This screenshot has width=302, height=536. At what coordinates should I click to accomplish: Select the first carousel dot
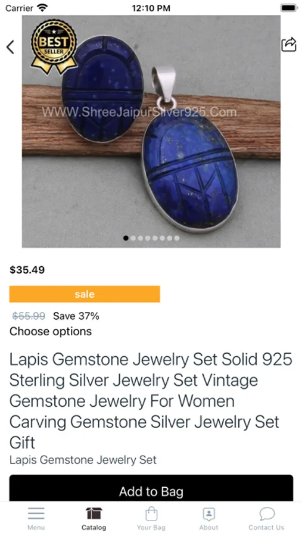click(x=126, y=238)
